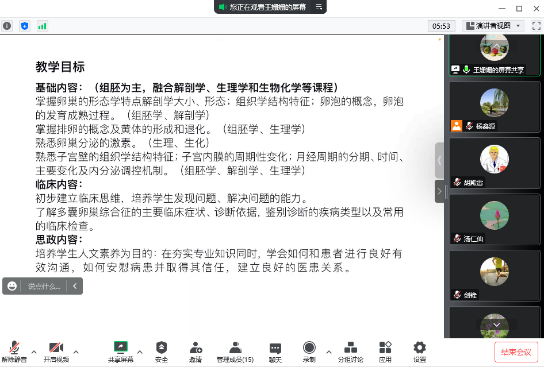
Task: Minimize the meeting window
Action: tap(501, 9)
